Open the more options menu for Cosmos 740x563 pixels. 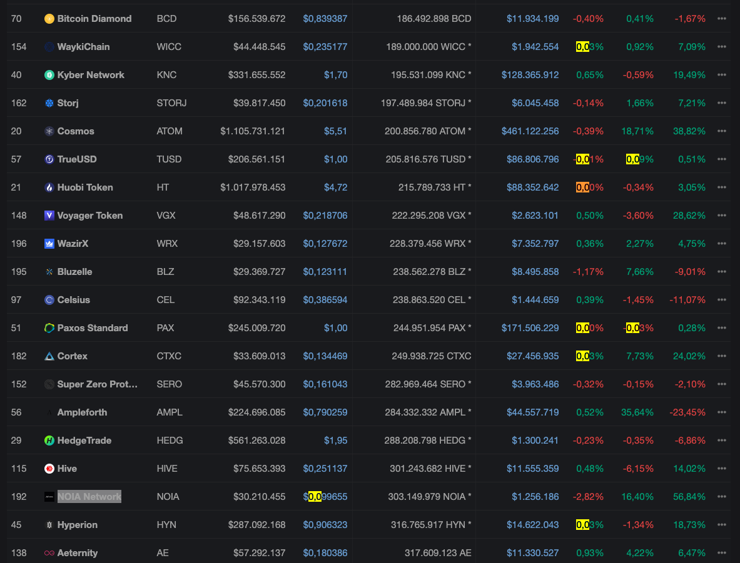[722, 131]
